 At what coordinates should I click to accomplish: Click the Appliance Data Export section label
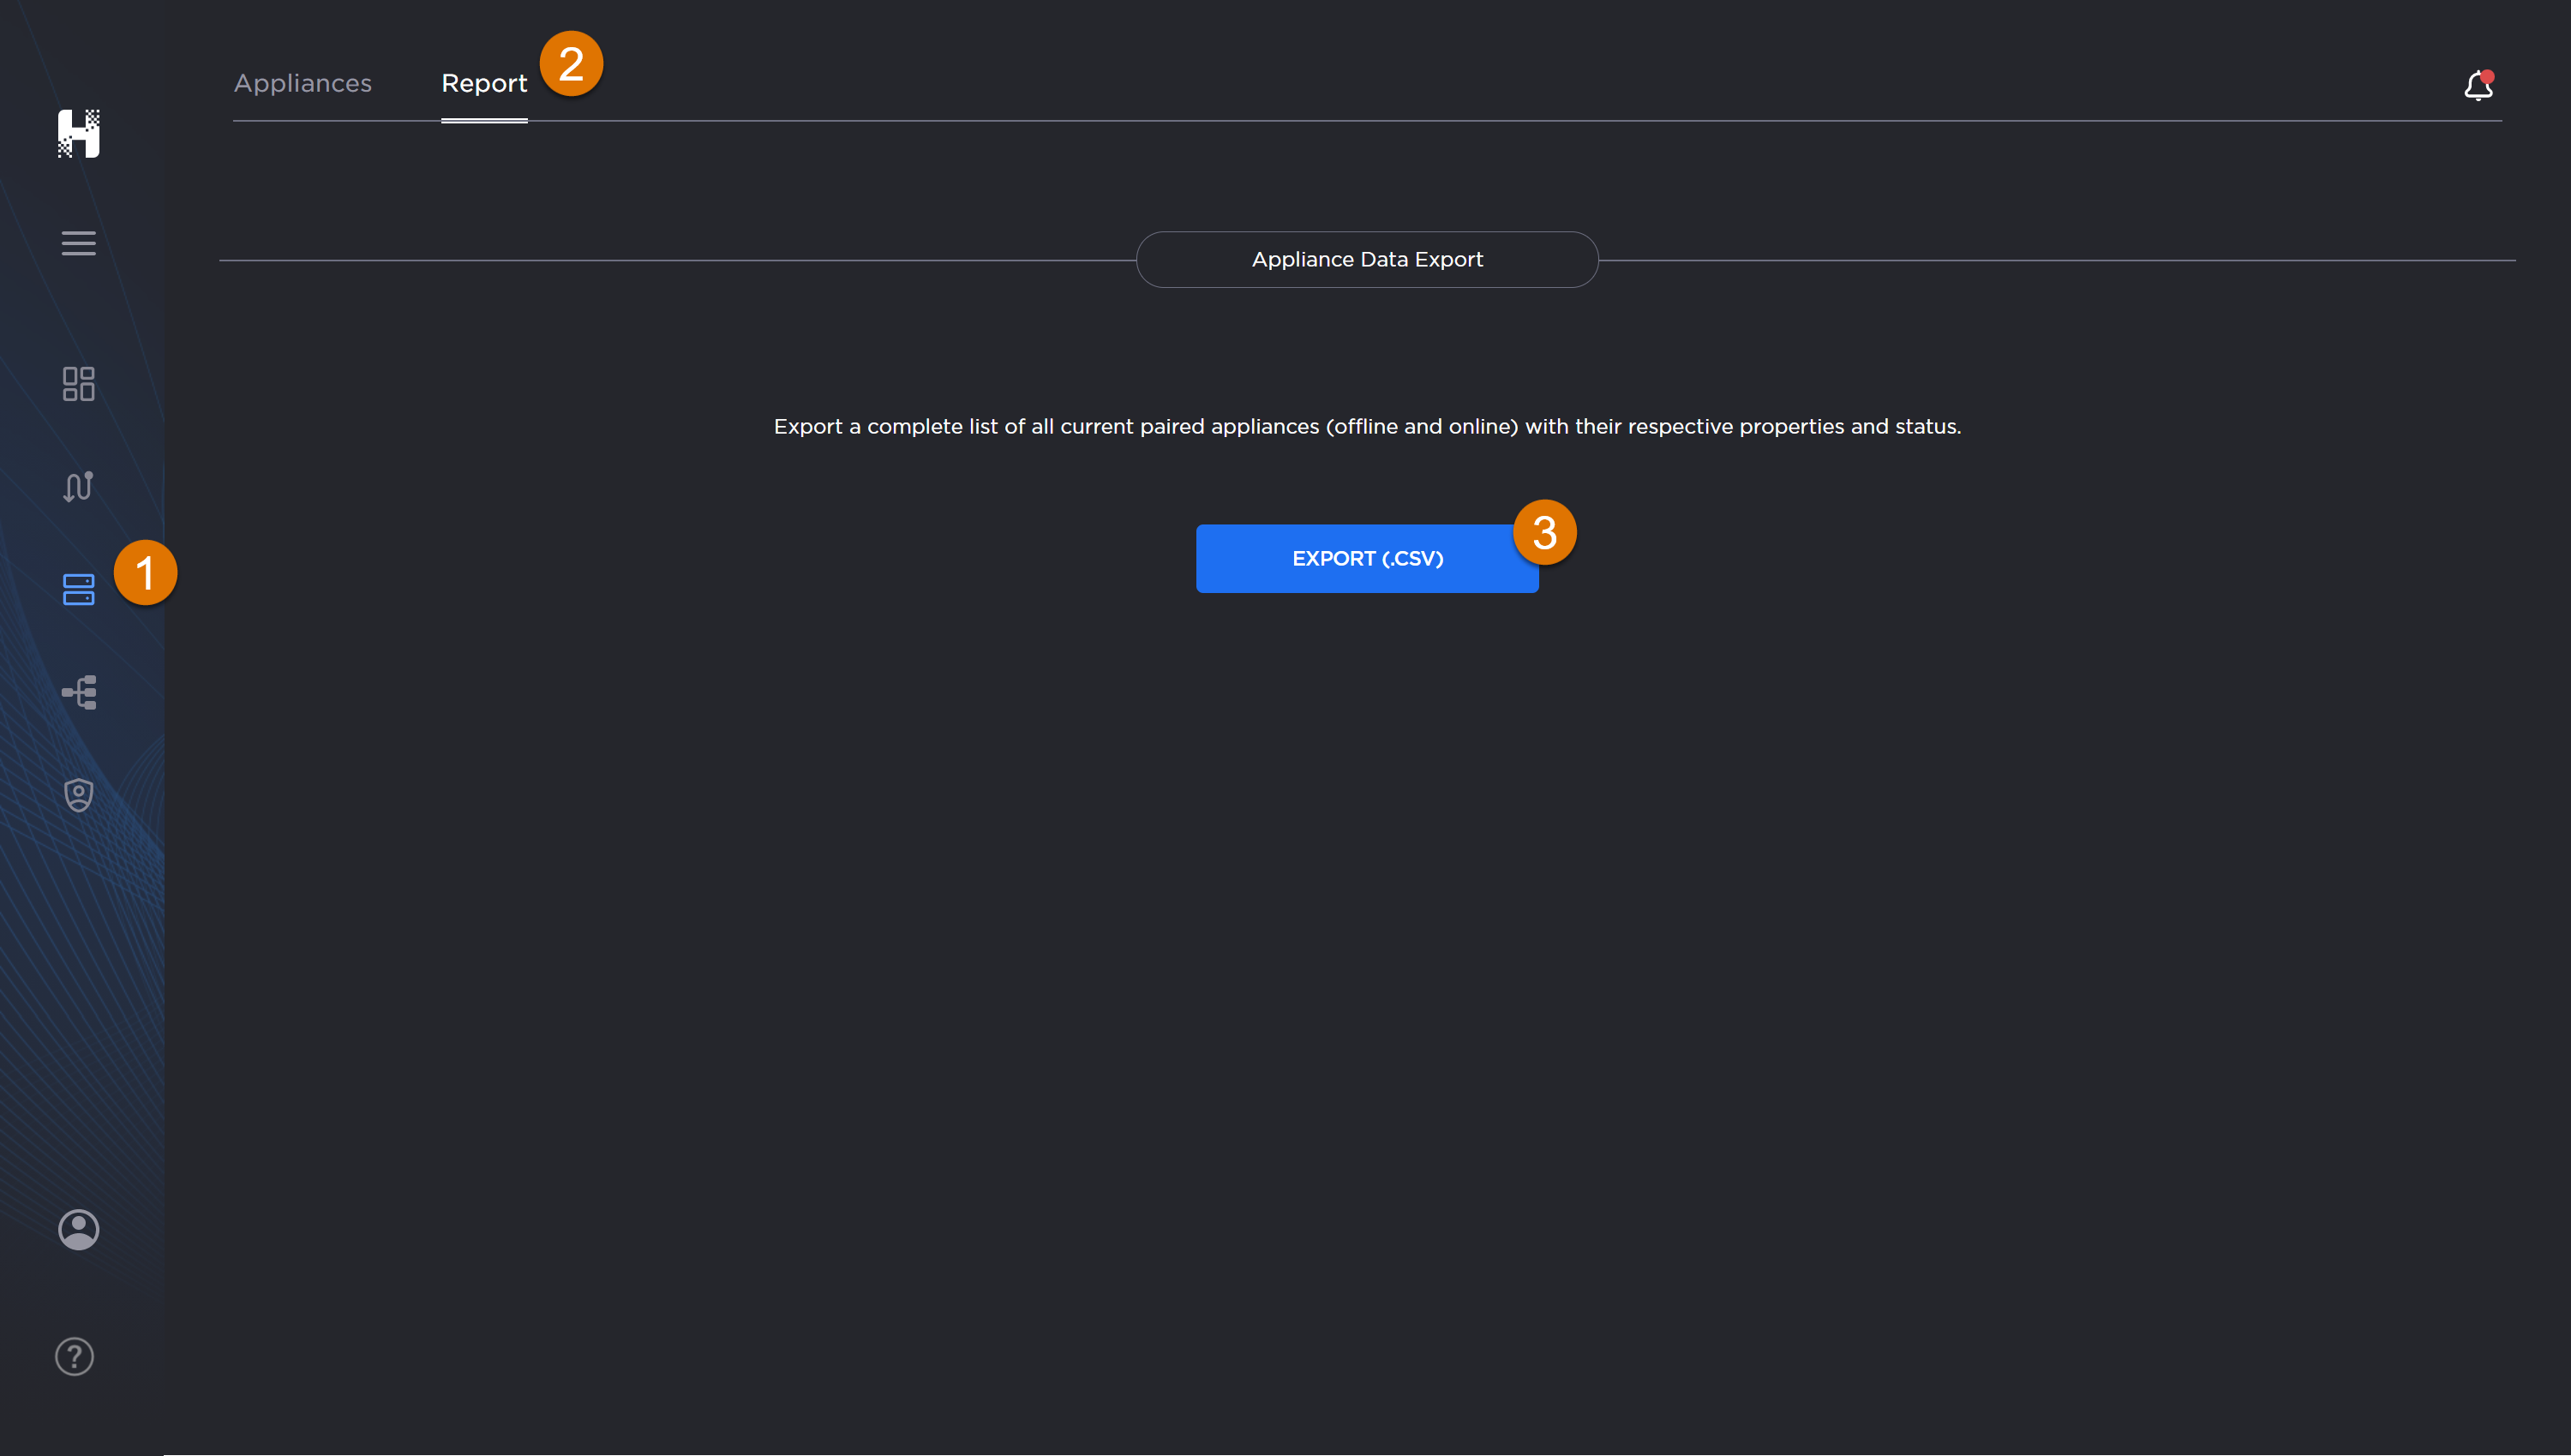(1366, 259)
